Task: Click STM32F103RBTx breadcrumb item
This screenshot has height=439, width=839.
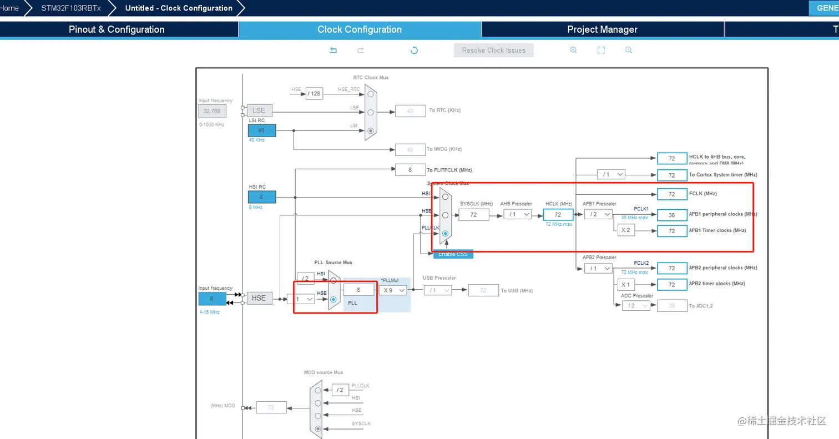Action: 71,8
